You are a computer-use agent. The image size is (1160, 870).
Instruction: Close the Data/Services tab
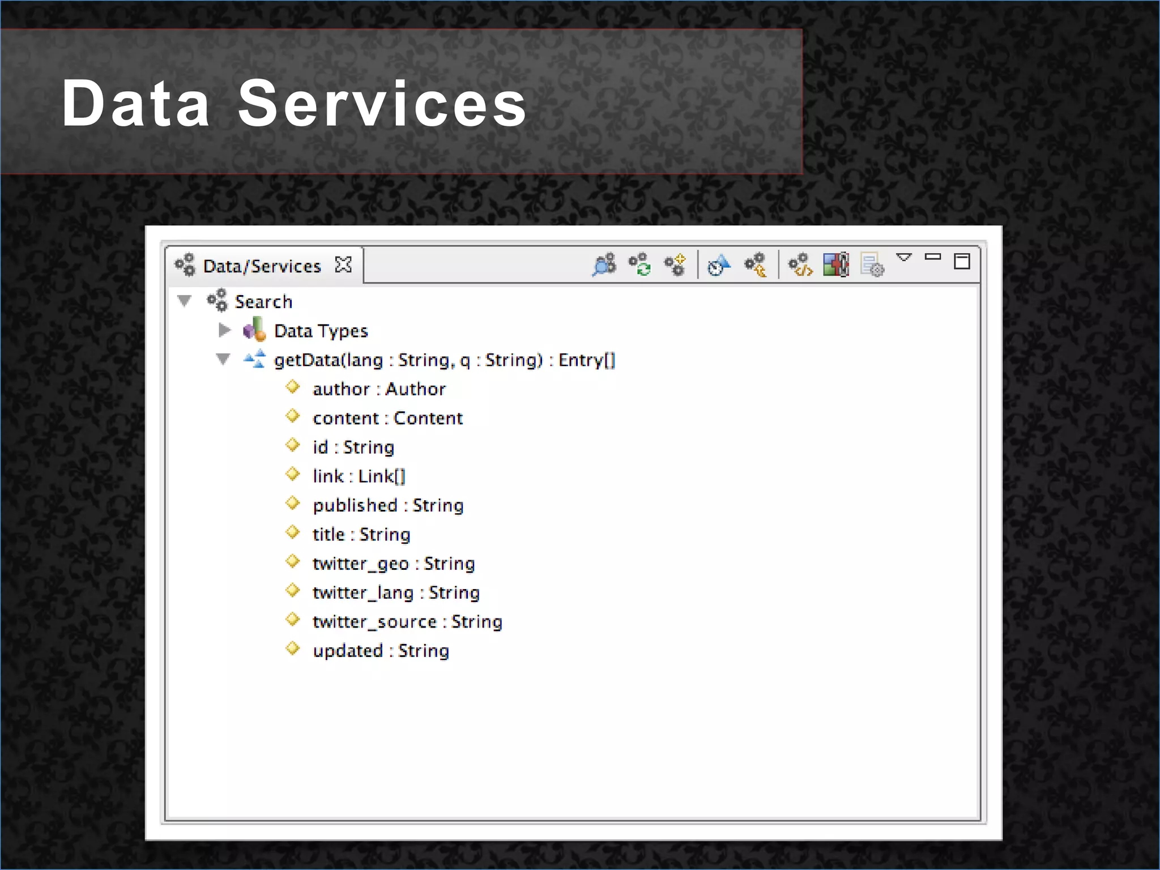(343, 265)
